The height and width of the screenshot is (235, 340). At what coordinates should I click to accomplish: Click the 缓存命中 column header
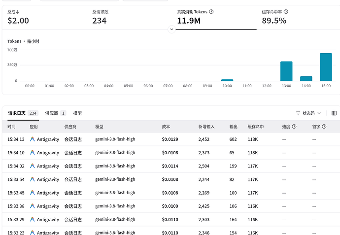(x=256, y=127)
